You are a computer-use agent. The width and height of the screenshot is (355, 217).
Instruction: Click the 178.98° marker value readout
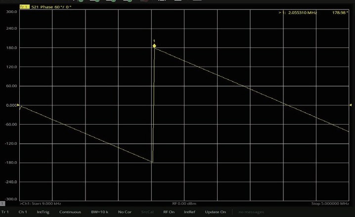[340, 13]
